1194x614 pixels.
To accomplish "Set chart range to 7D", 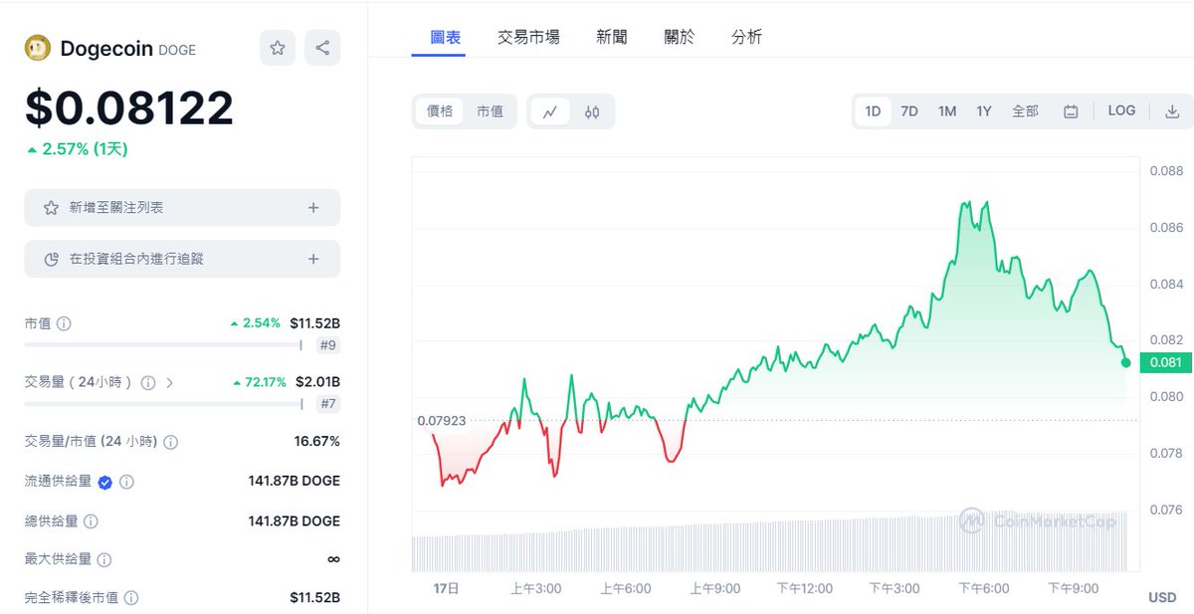I will [909, 111].
